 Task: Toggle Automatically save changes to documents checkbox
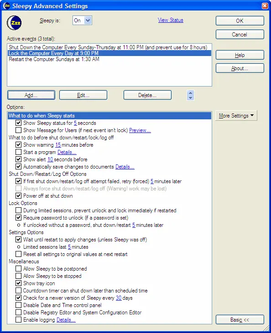click(19, 167)
